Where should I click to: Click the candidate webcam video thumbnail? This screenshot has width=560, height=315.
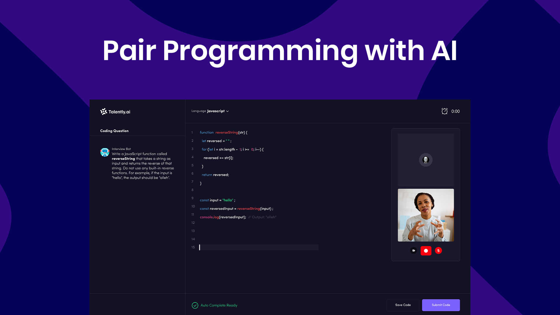coord(426,215)
